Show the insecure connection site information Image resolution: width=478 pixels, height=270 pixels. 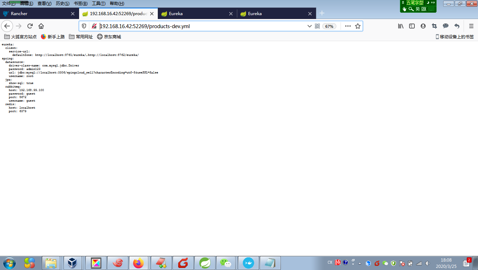[x=94, y=26]
